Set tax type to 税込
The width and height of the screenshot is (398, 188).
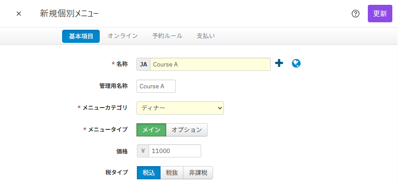149,173
